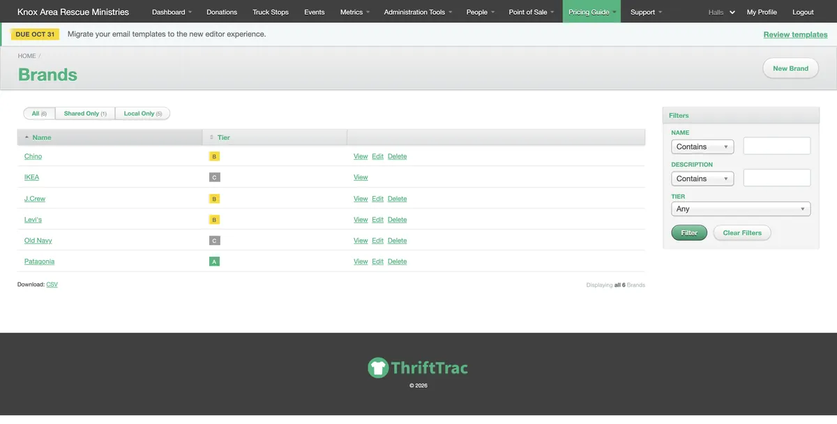Open the Events page
This screenshot has height=424, width=837.
click(x=315, y=12)
